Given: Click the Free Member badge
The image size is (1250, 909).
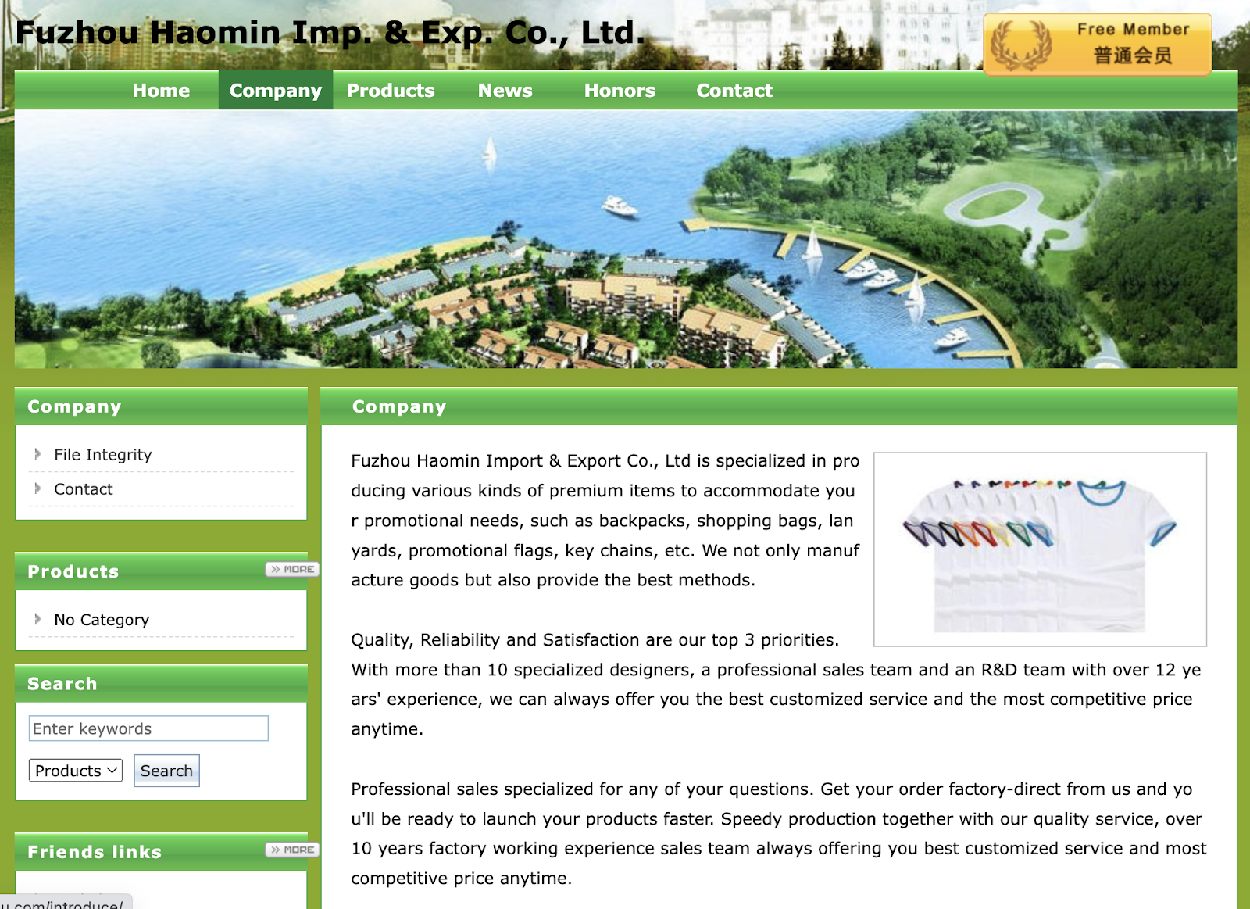Looking at the screenshot, I should point(1098,44).
